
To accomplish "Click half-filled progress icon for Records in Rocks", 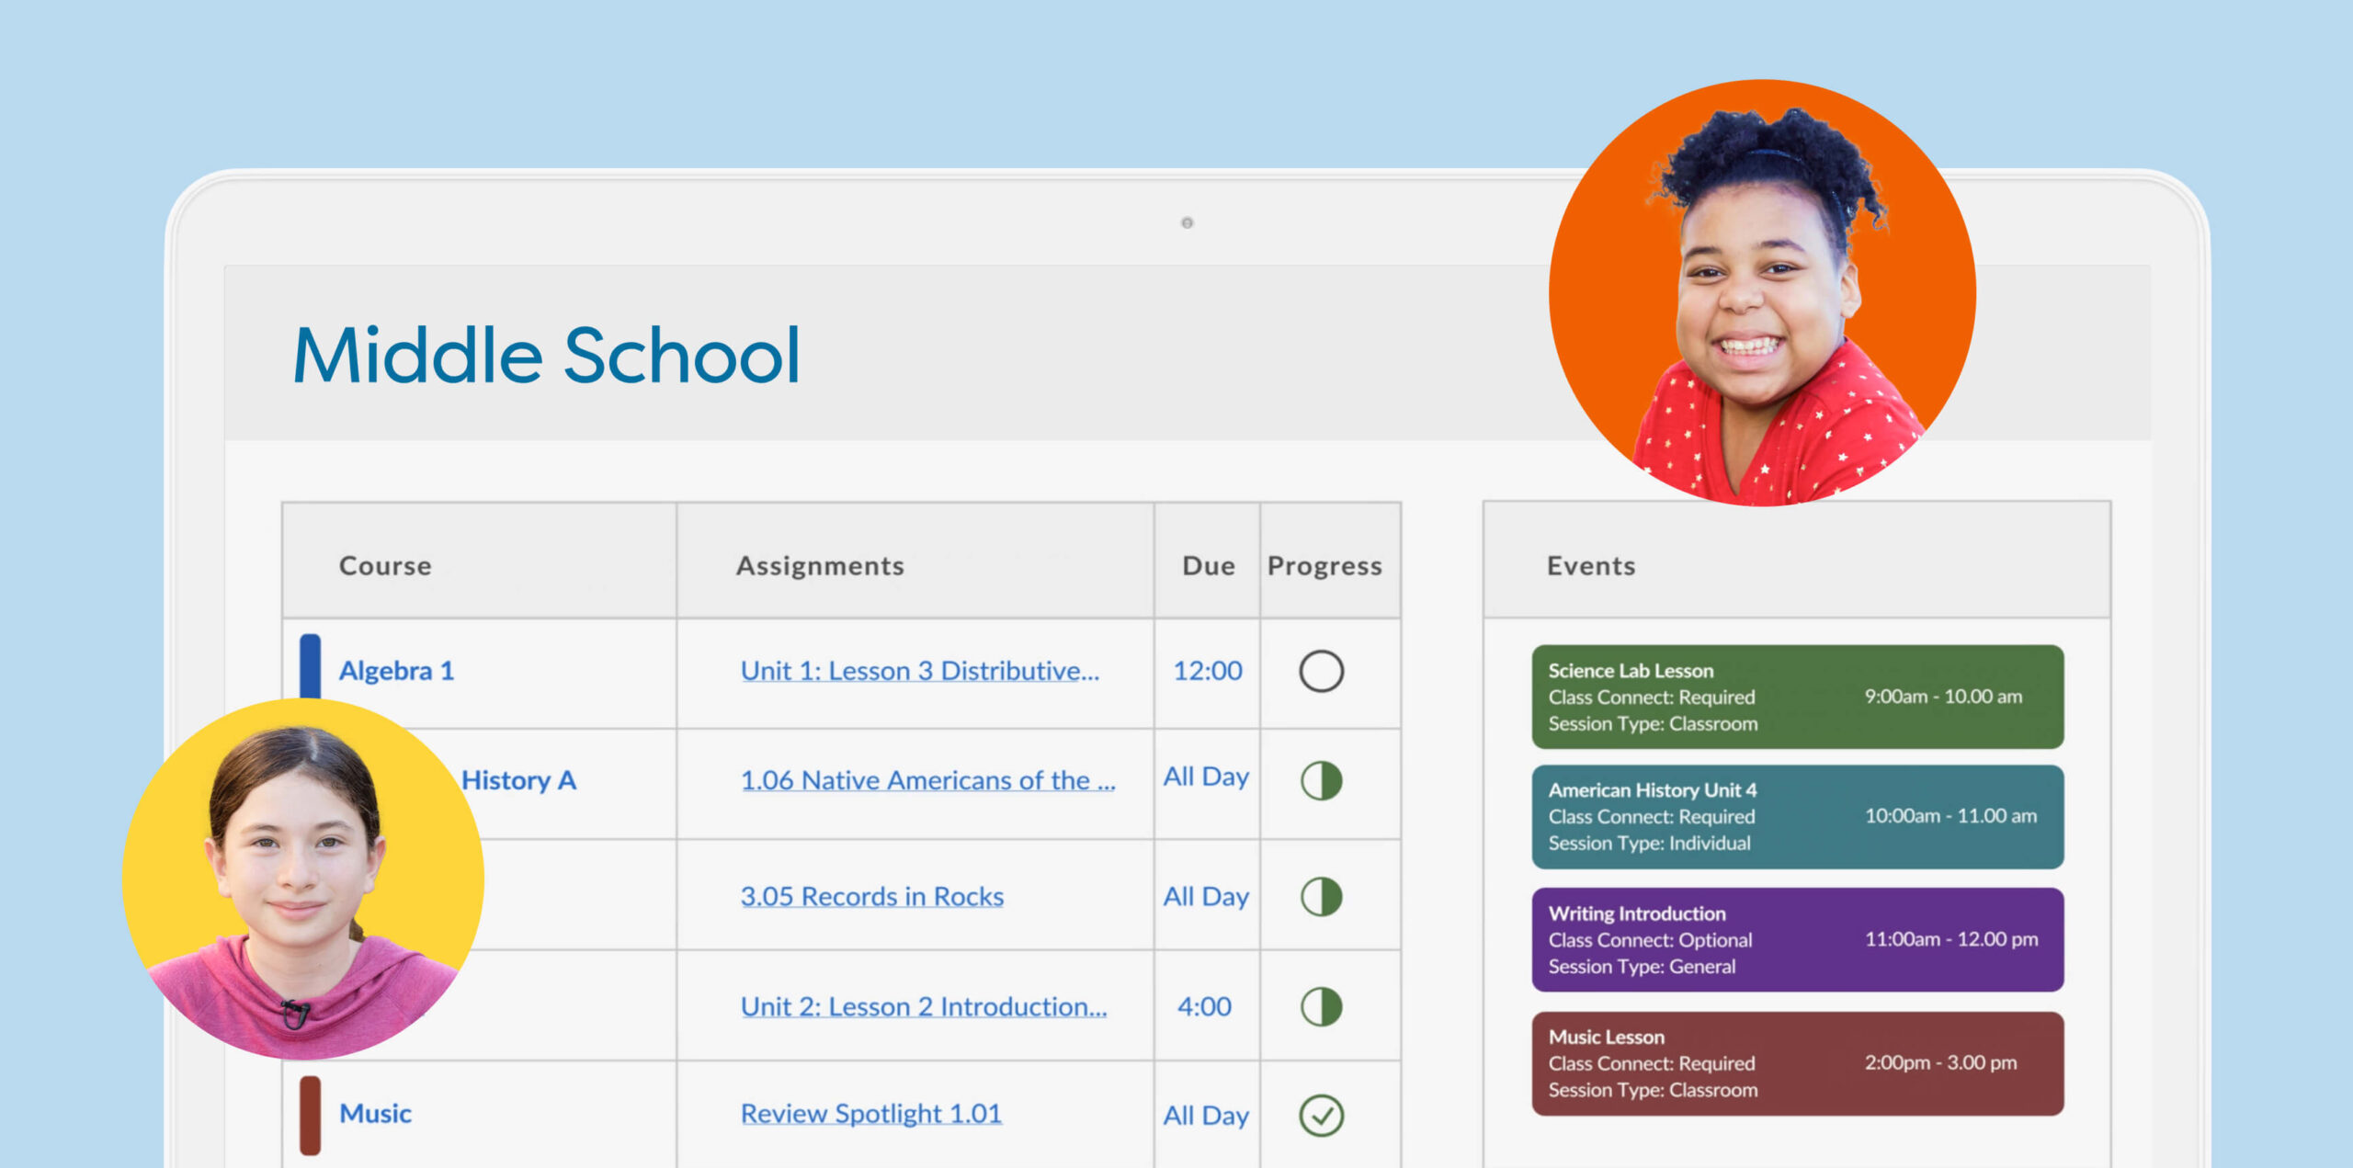I will tap(1321, 896).
